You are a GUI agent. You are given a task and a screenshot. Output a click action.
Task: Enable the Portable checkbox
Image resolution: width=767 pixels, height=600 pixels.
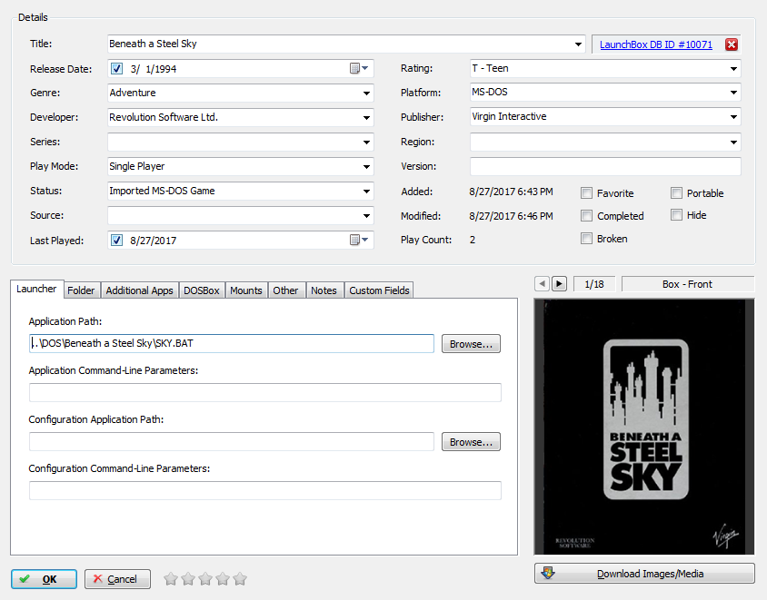click(x=676, y=193)
